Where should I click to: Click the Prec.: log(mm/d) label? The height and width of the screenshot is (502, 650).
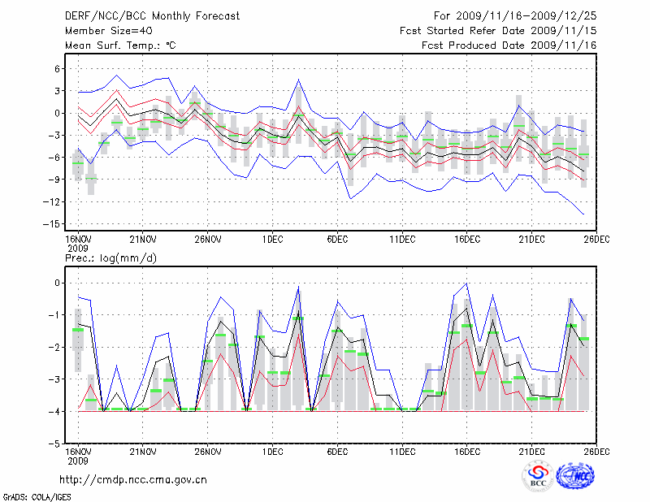click(x=111, y=258)
